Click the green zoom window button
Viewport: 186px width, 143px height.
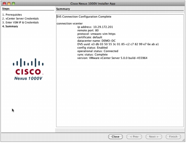click(14, 3)
